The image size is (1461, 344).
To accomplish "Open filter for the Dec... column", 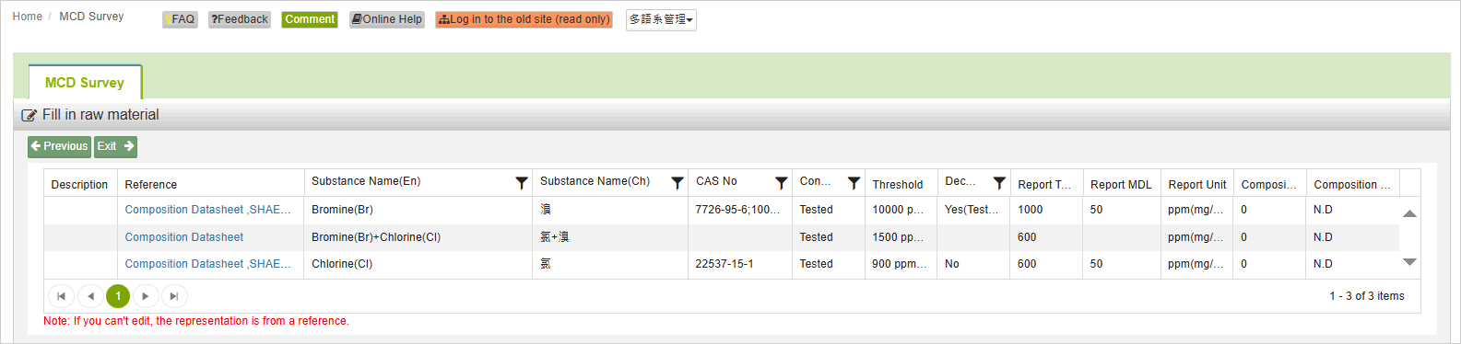I will [999, 183].
